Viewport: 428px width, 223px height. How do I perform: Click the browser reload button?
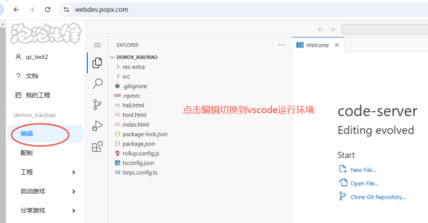pos(48,10)
